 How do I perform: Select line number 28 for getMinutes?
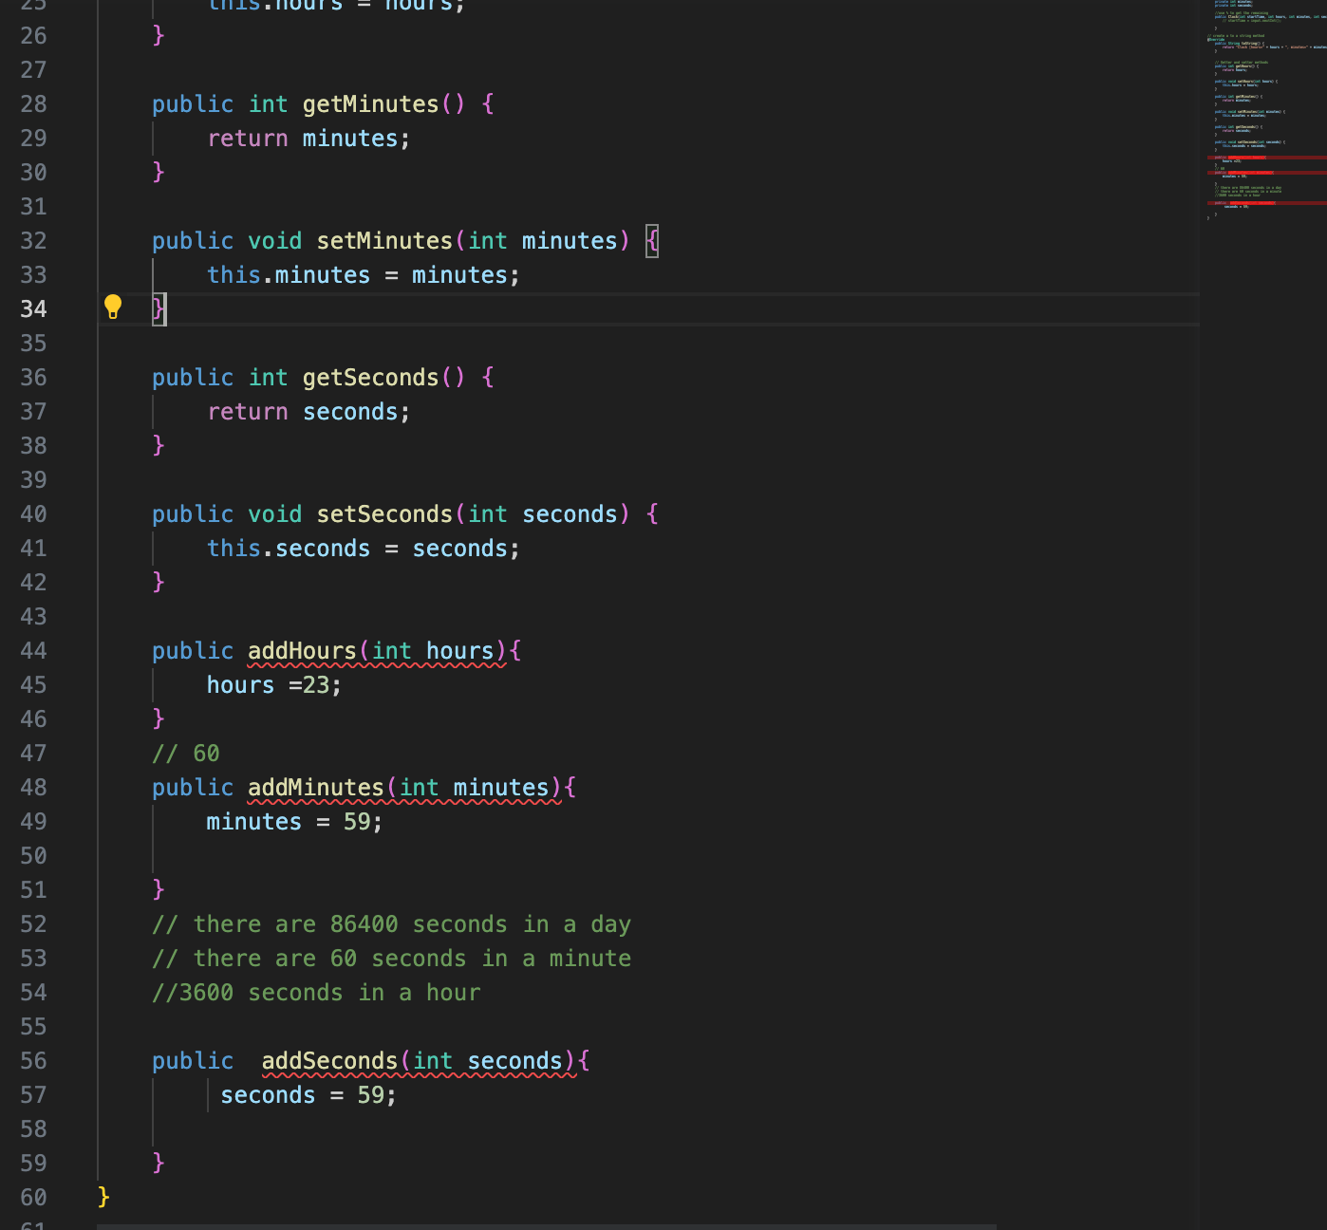pyautogui.click(x=33, y=104)
